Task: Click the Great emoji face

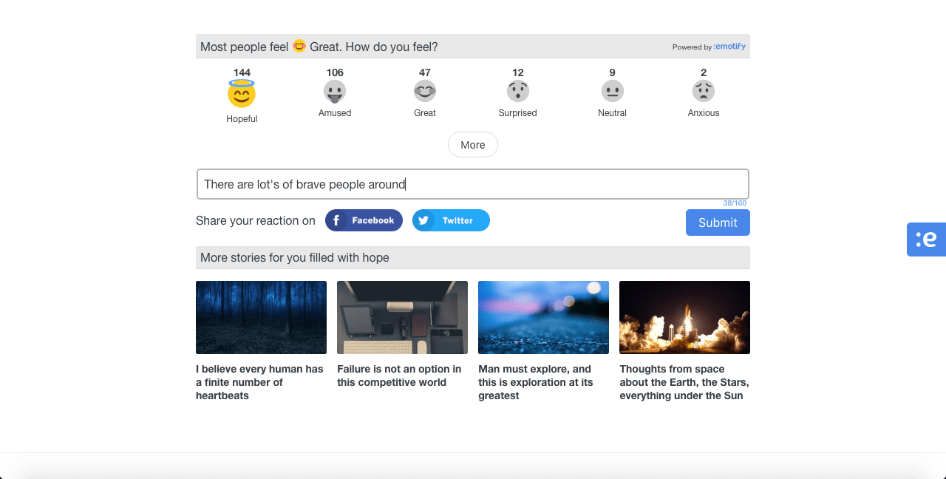Action: point(425,91)
